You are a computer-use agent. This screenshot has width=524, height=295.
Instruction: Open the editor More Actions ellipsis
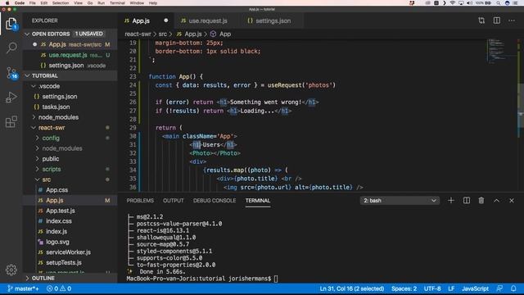(x=512, y=20)
